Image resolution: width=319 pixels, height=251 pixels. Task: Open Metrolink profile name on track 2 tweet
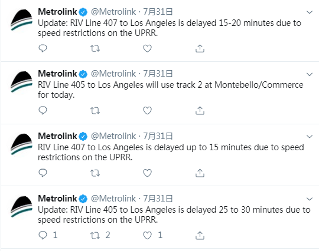coord(57,74)
